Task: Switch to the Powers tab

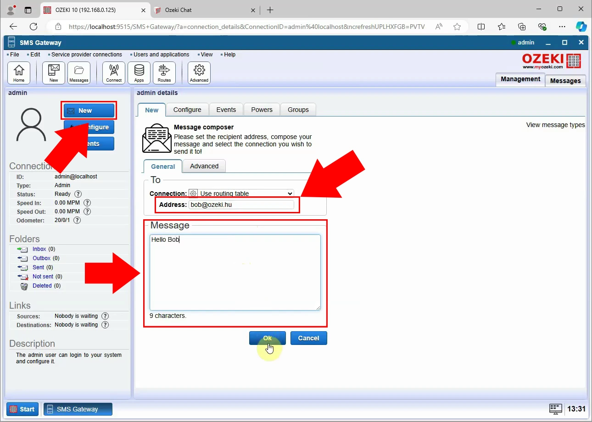Action: [262, 110]
